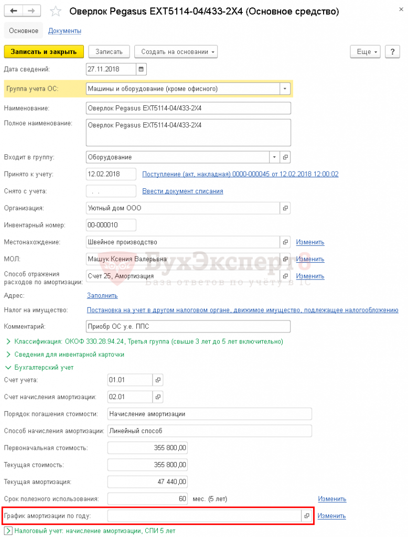Open the Способ отражения расходов record icon

click(285, 276)
